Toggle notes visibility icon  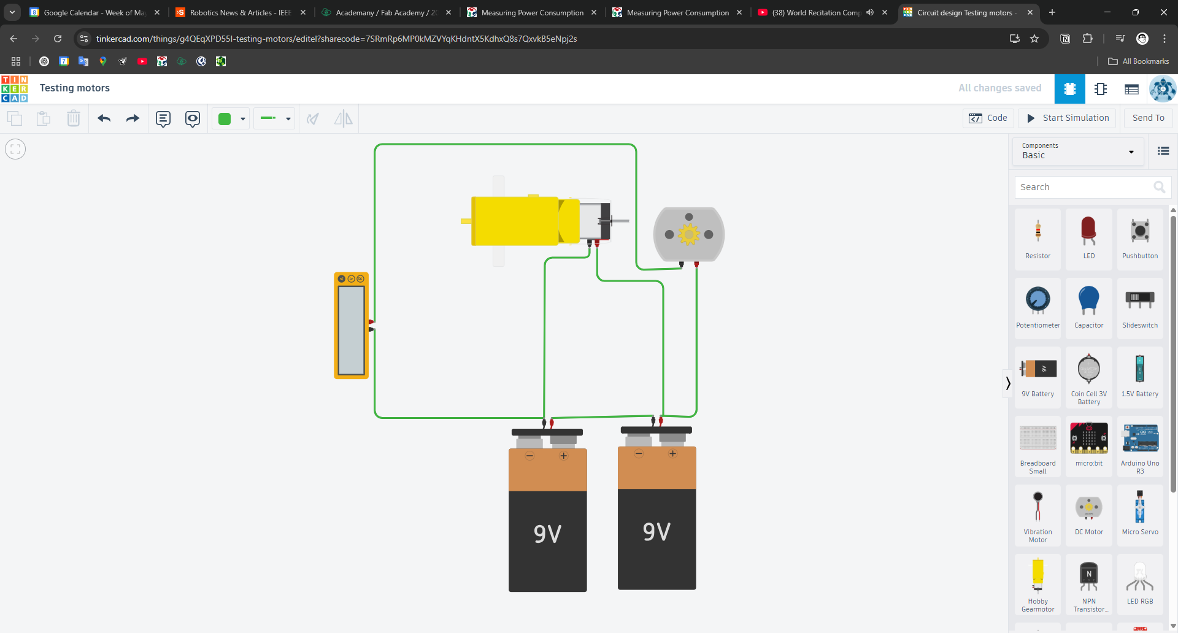pyautogui.click(x=193, y=118)
